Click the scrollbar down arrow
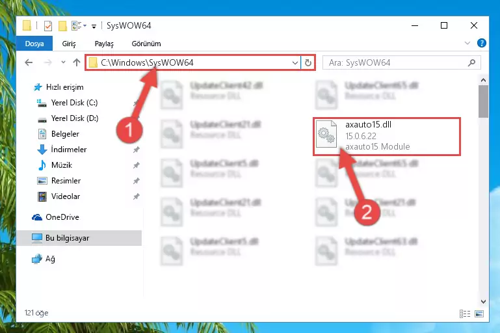500x333 pixels. tap(483, 301)
